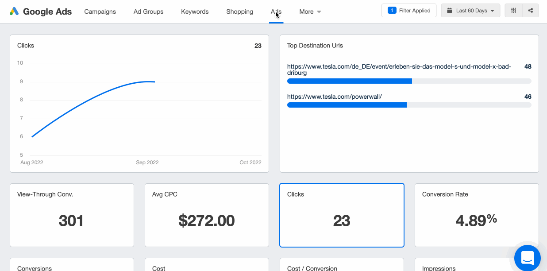This screenshot has height=271, width=547.
Task: Open the calendar icon in date selector
Action: pos(451,10)
